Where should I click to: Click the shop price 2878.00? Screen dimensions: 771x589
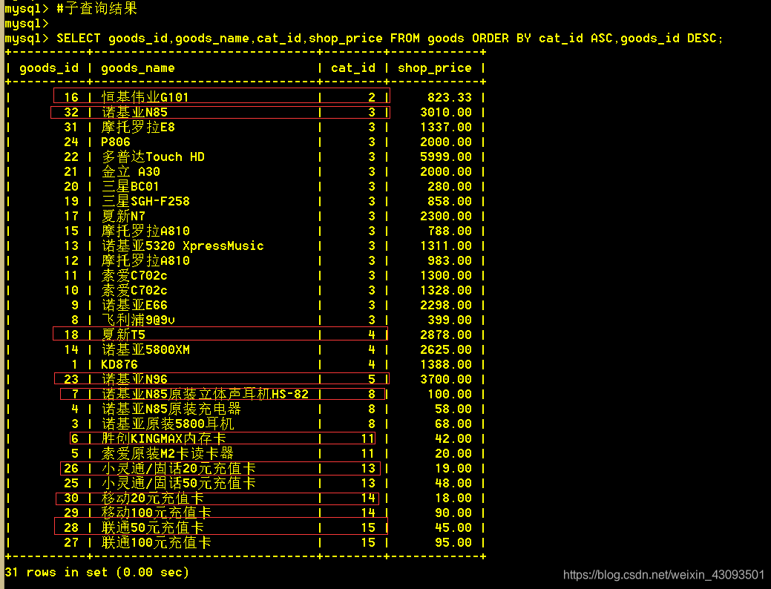tap(446, 335)
